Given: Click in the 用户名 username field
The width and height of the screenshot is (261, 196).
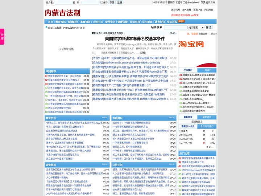Looking at the screenshot, I should click(x=63, y=3).
